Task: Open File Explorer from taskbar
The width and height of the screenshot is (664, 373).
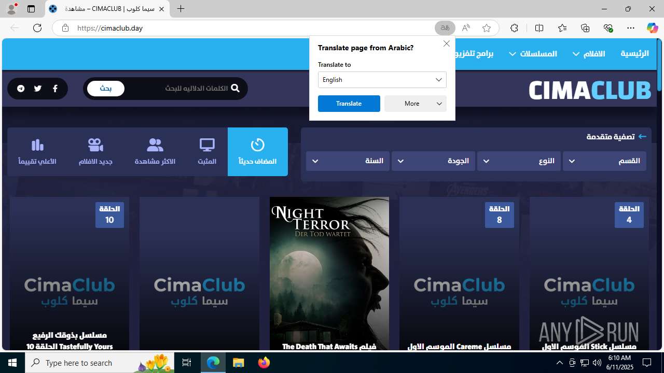Action: click(239, 363)
